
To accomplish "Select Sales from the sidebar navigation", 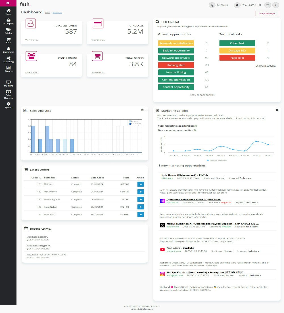I will pos(8,41).
